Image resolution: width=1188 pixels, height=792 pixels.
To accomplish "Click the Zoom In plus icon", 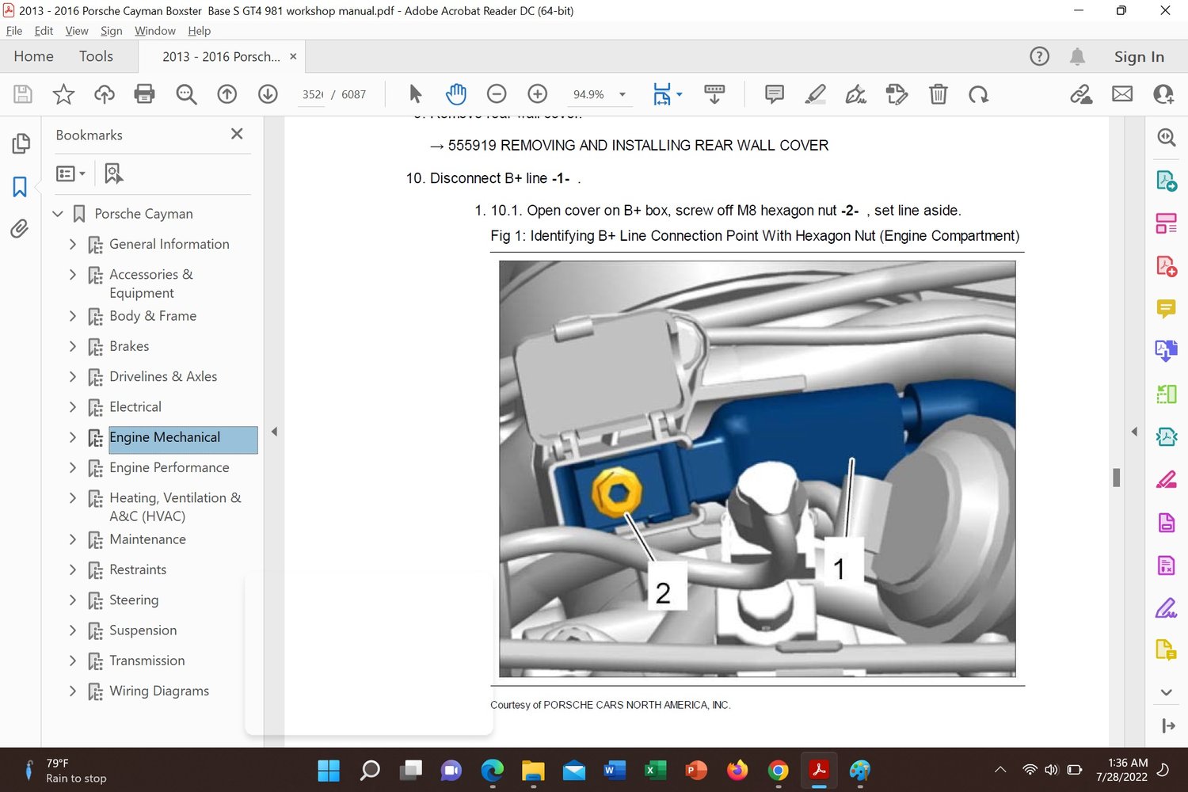I will 538,94.
